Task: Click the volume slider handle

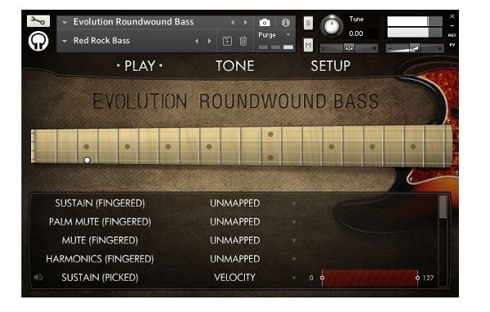Action: [415, 48]
